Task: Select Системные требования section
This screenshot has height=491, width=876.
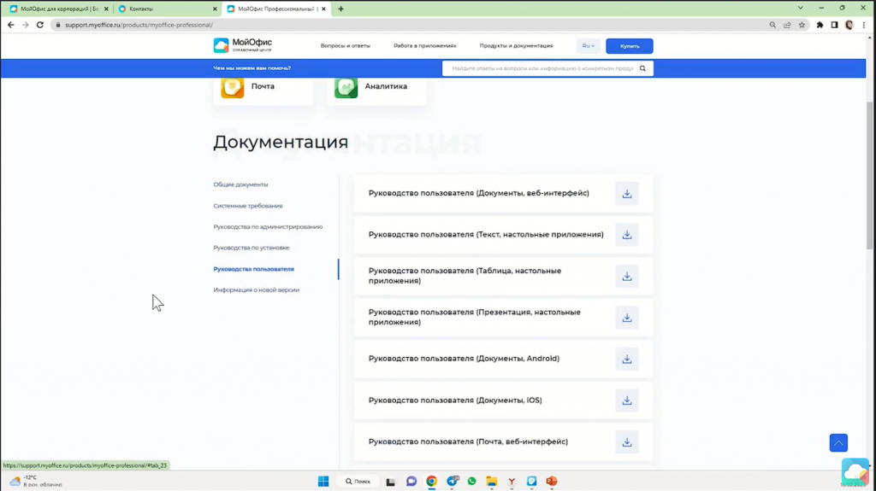Action: [x=247, y=206]
